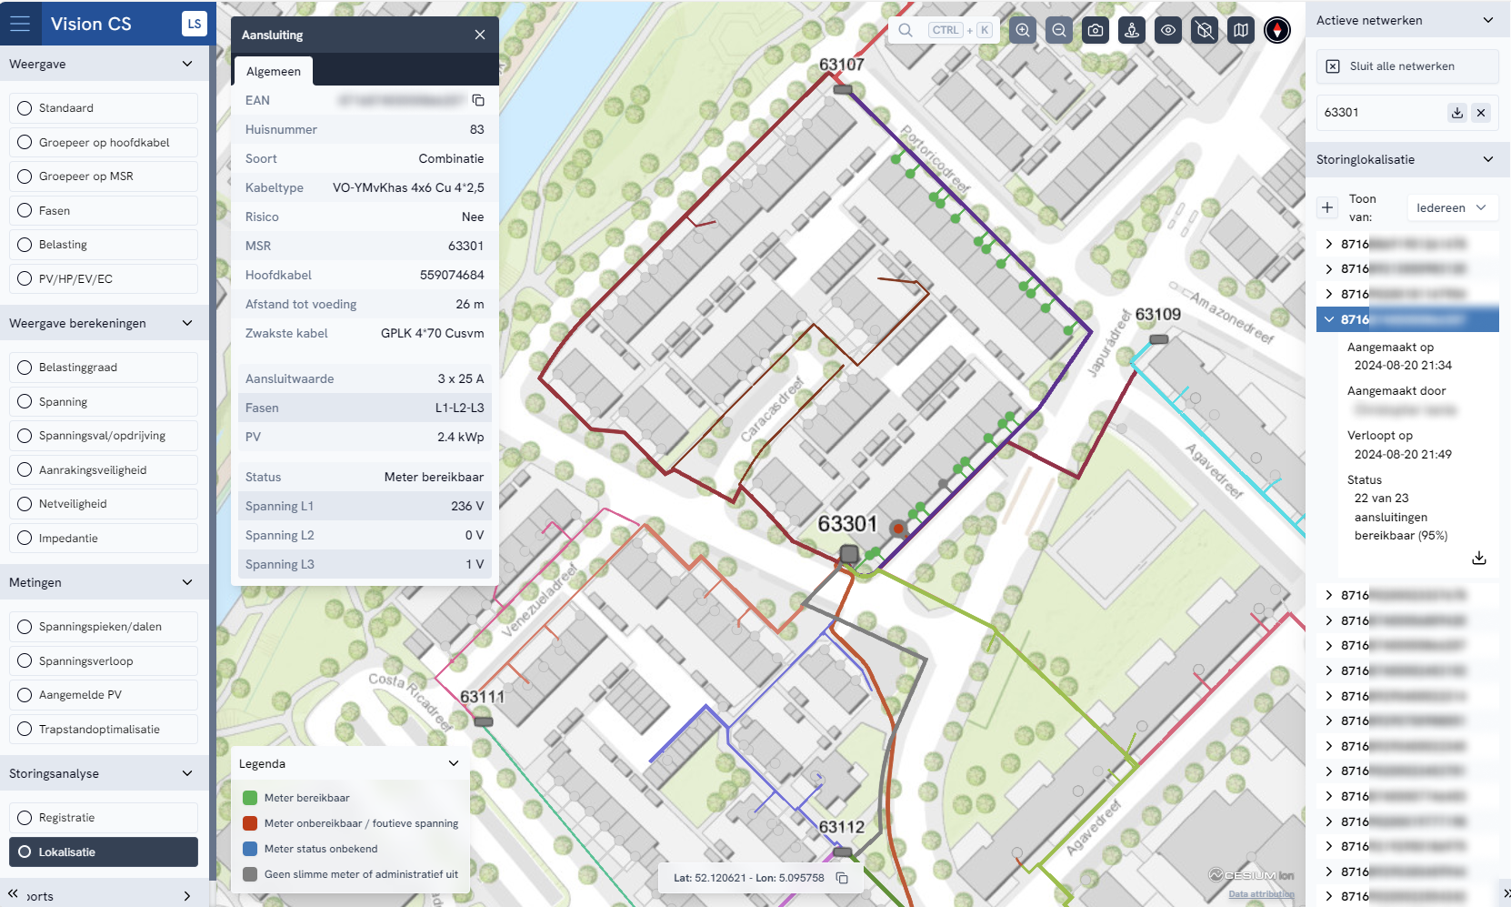1511x907 pixels.
Task: Open the folded map layers icon
Action: (x=1241, y=30)
